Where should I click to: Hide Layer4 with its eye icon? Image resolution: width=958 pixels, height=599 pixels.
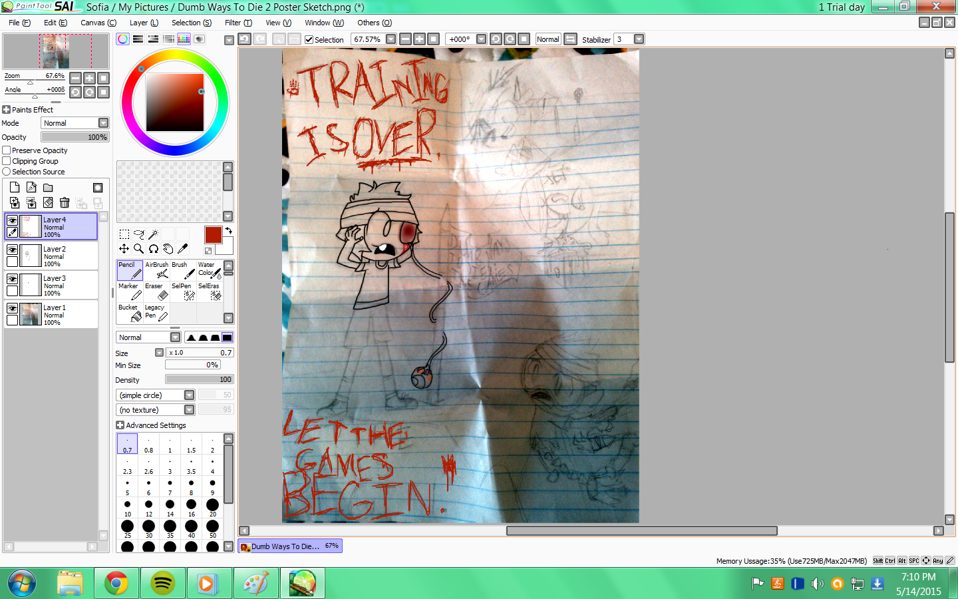tap(12, 220)
